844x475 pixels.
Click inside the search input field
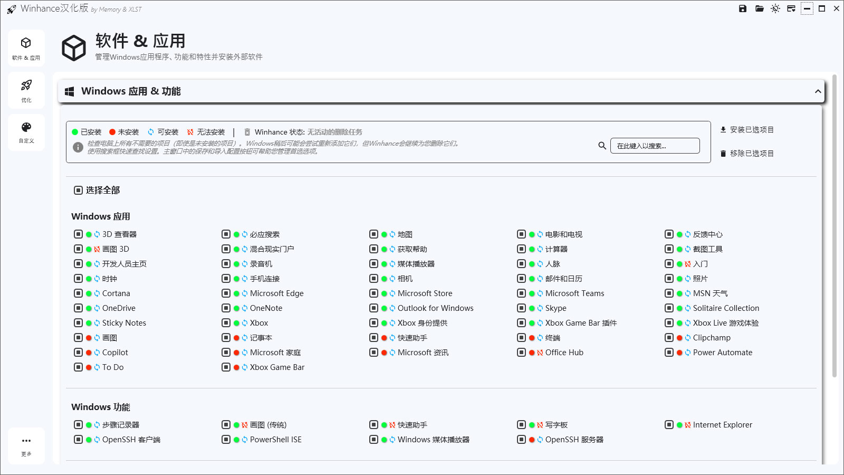click(655, 146)
